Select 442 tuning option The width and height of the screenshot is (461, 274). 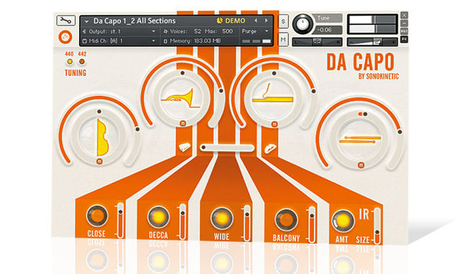(x=82, y=61)
